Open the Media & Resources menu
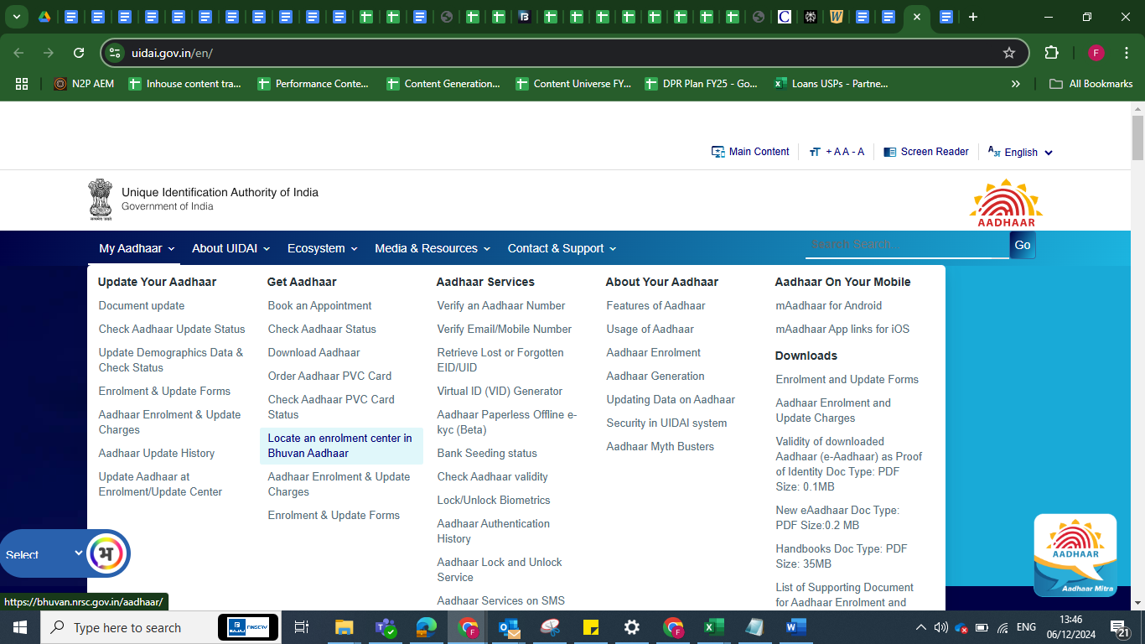 (433, 248)
